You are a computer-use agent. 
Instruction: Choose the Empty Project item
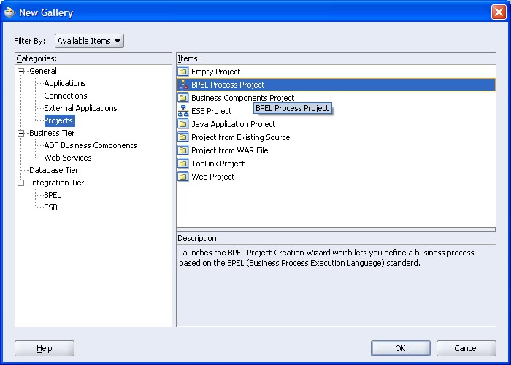point(216,72)
